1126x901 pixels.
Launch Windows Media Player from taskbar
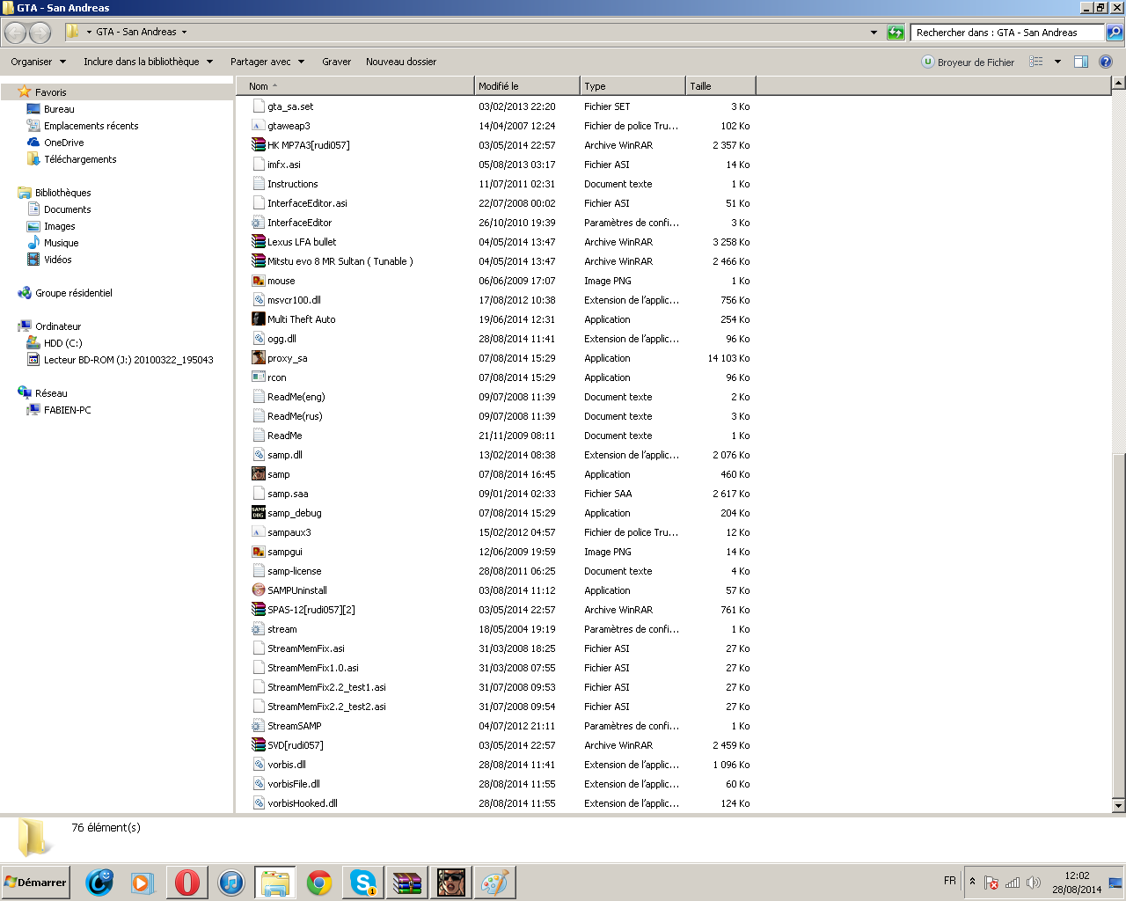tap(143, 882)
